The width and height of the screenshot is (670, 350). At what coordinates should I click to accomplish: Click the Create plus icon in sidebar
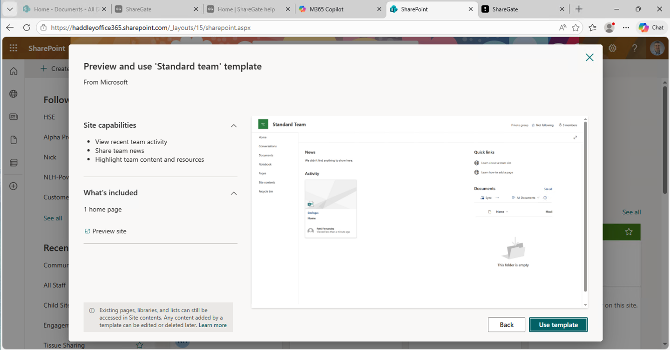[14, 186]
